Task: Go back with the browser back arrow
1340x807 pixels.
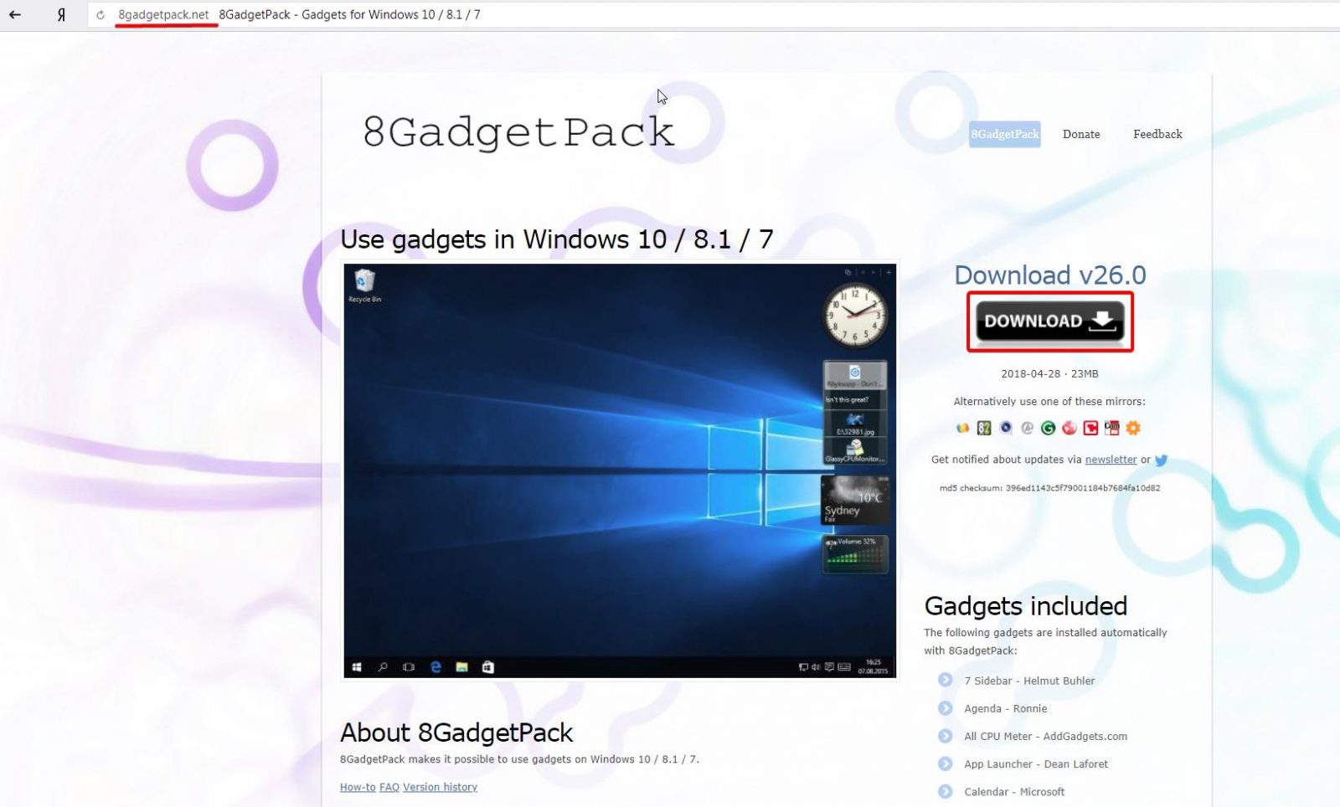Action: (15, 14)
